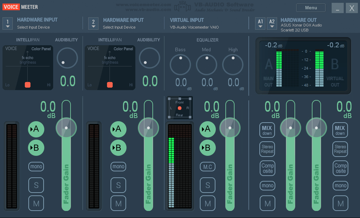Click Intellipan red dot on Input 1

coord(28,85)
